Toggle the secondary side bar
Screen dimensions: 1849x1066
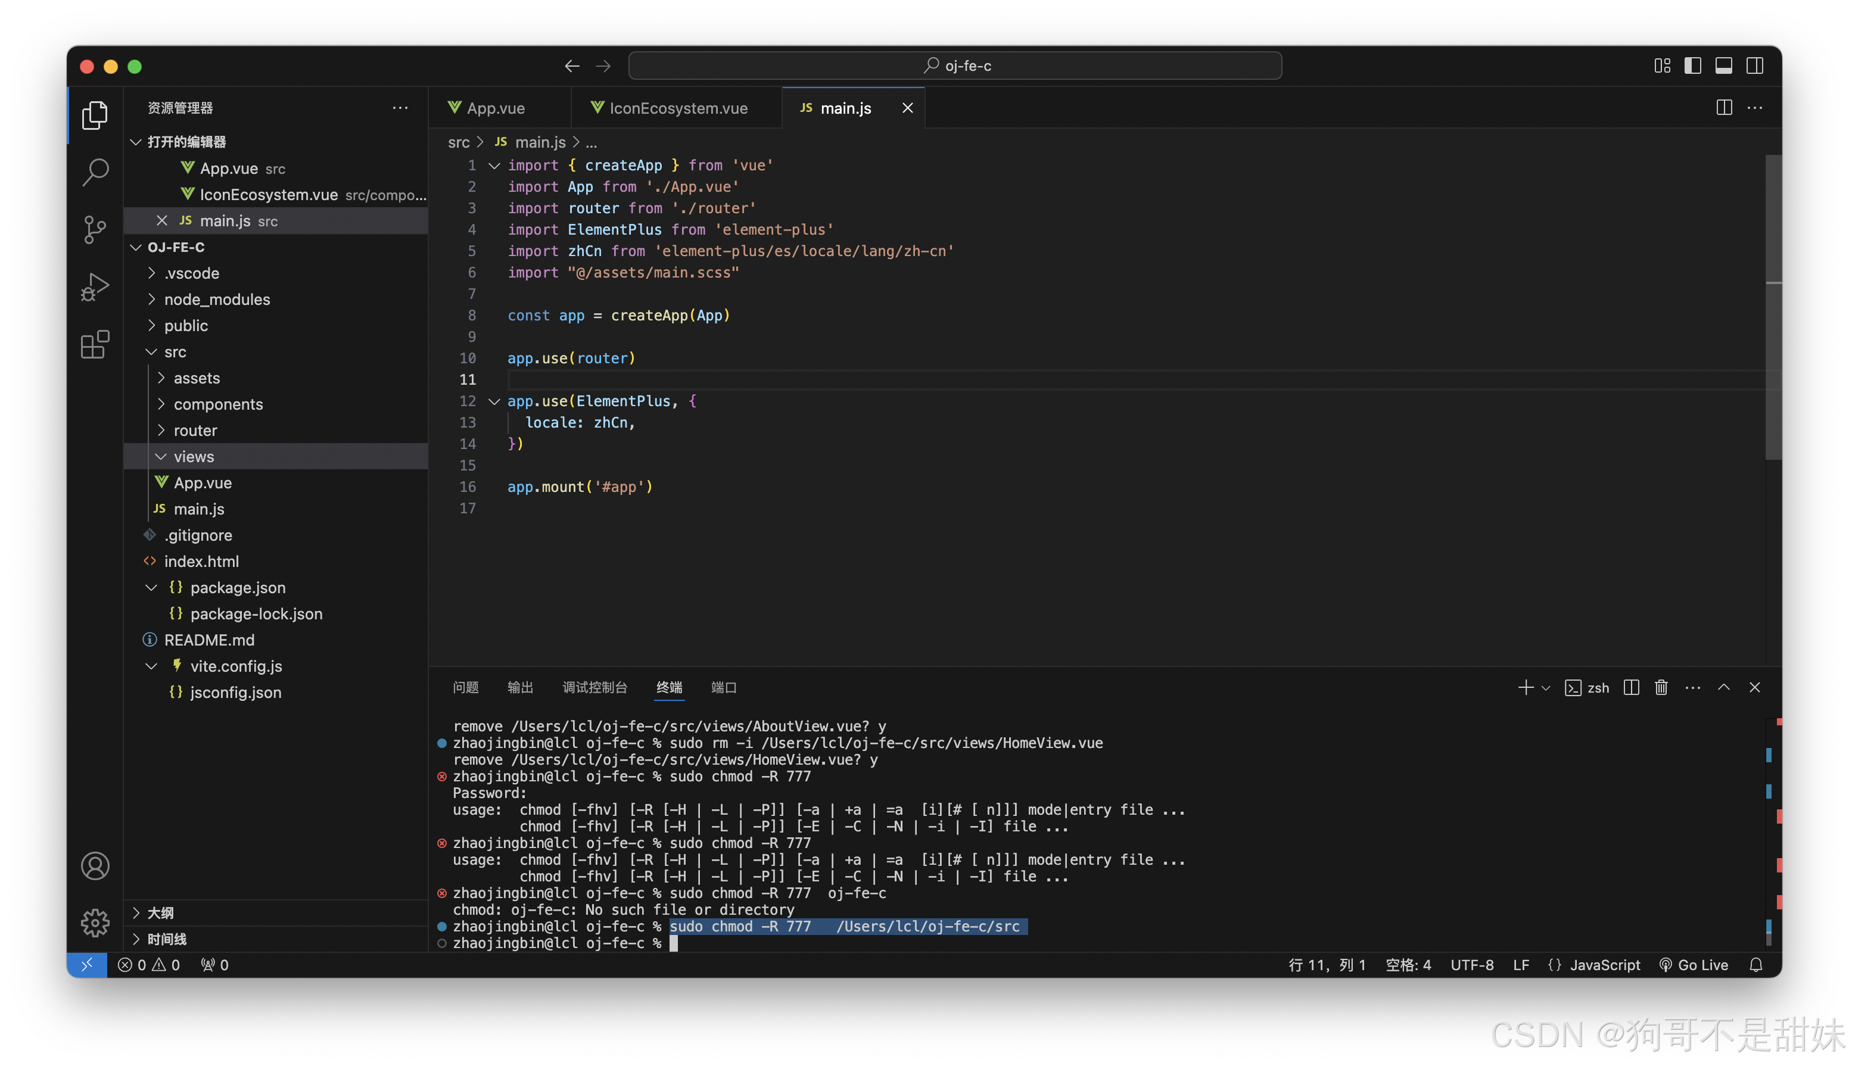(1754, 66)
